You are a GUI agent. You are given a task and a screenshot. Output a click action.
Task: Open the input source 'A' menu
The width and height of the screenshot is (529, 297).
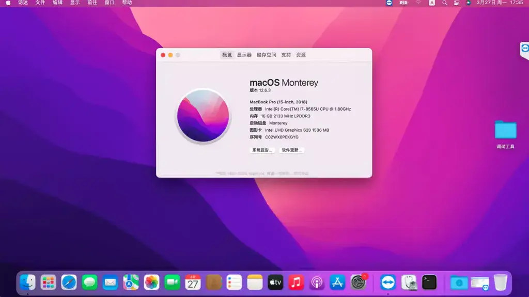pyautogui.click(x=432, y=3)
